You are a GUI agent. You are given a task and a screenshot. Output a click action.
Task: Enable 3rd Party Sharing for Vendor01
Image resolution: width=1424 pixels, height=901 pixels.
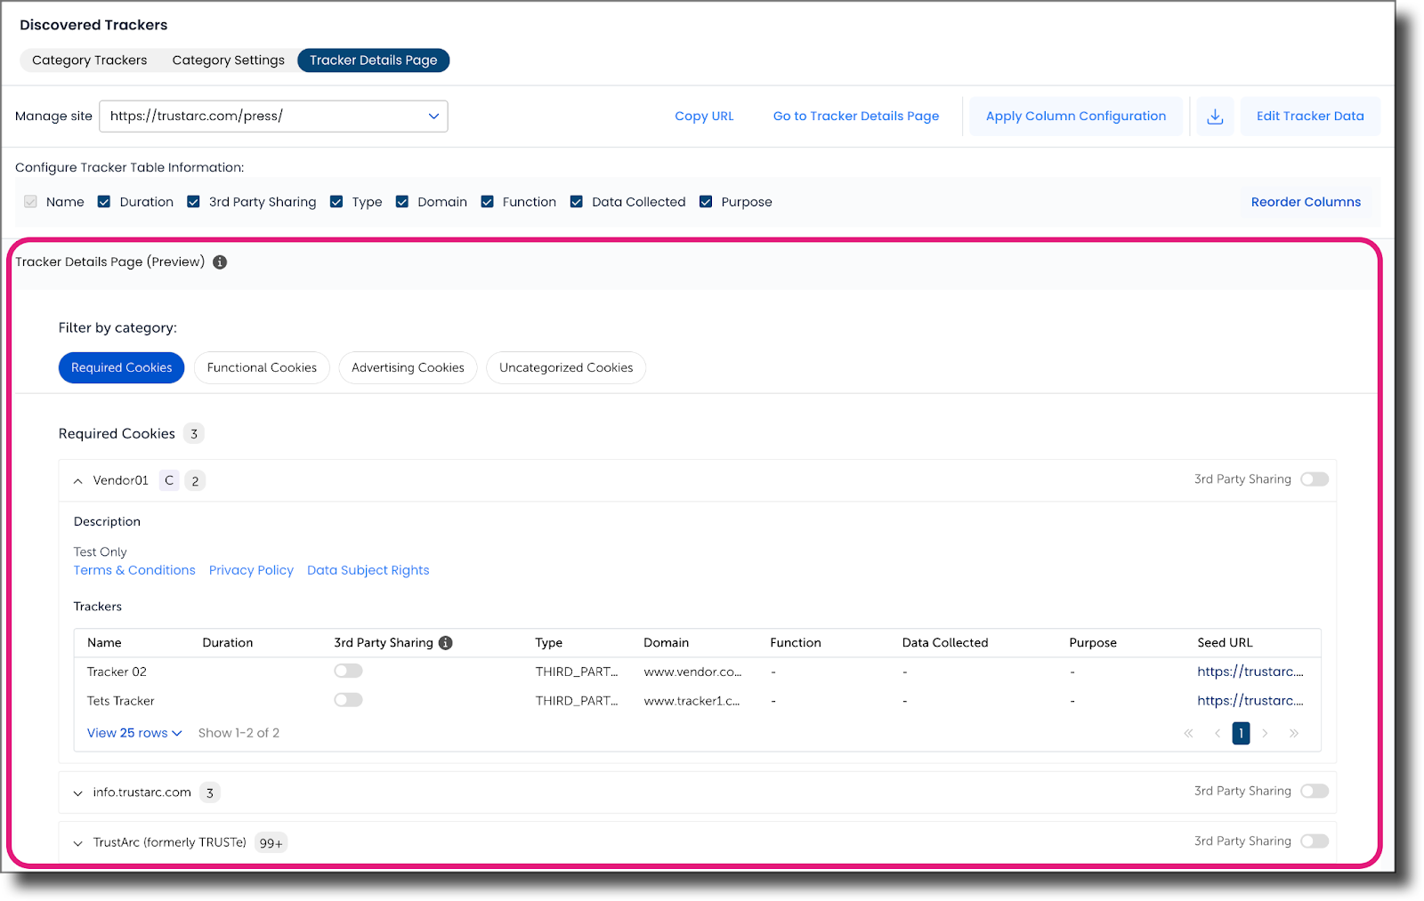click(x=1314, y=479)
